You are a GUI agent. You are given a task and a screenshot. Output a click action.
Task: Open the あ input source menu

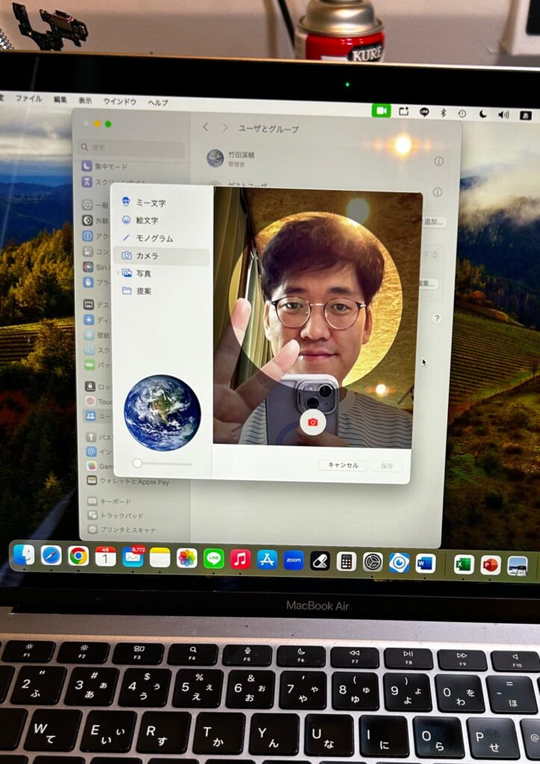[525, 116]
